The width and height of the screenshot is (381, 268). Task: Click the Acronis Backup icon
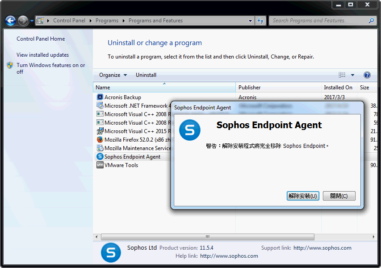tap(100, 97)
